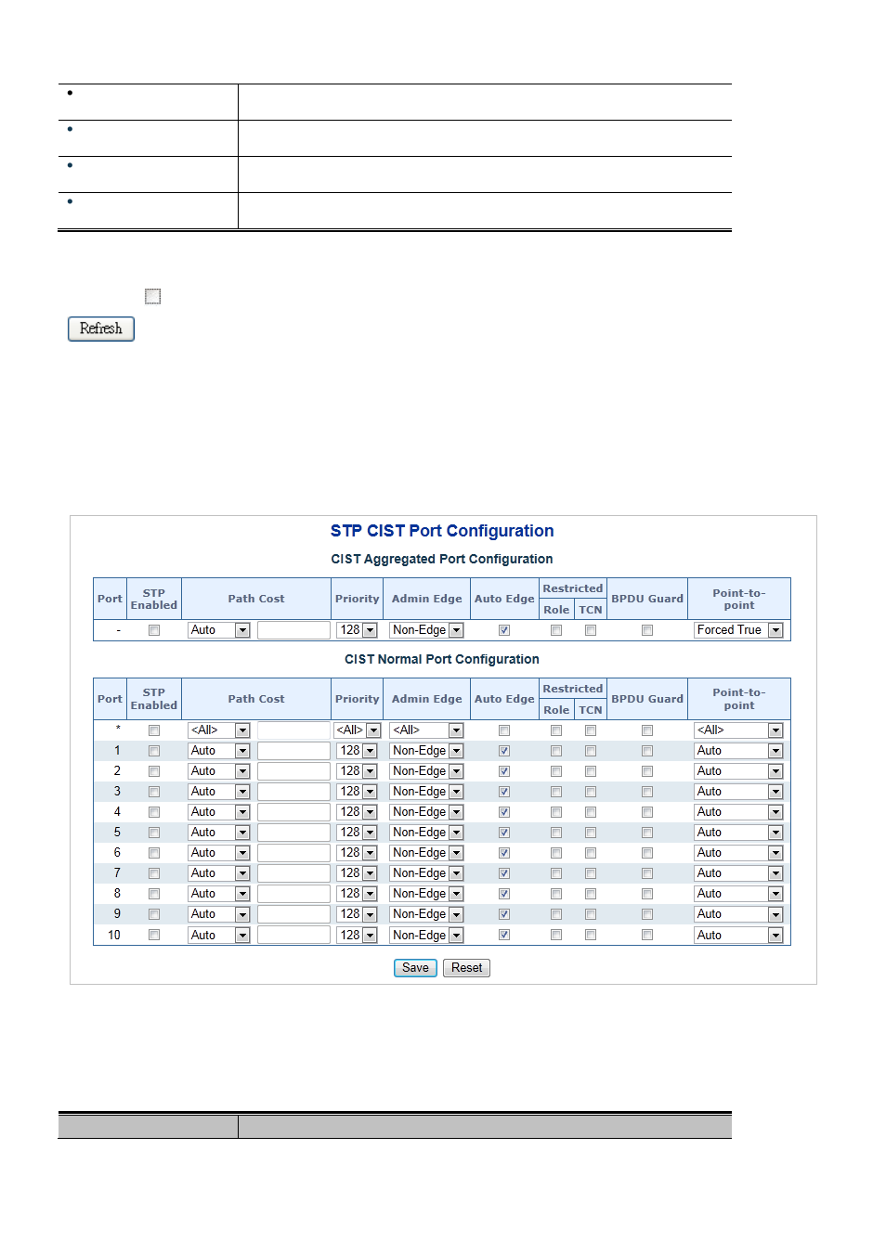The width and height of the screenshot is (886, 1253).
Task: Toggle Restricted Role checkbox for port 3
Action: (x=556, y=792)
